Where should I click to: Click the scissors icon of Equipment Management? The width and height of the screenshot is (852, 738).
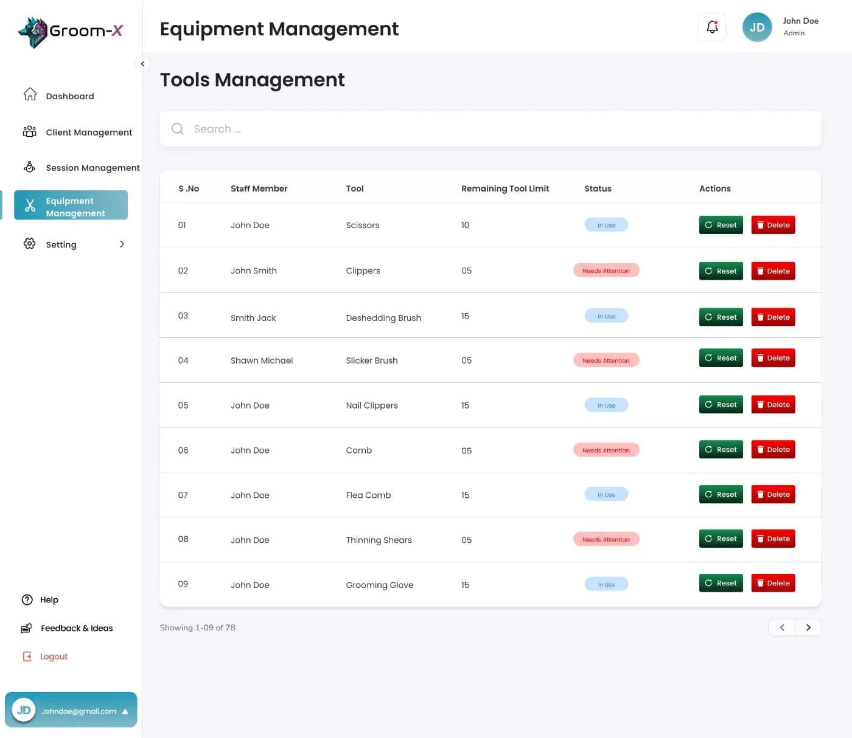(x=30, y=206)
